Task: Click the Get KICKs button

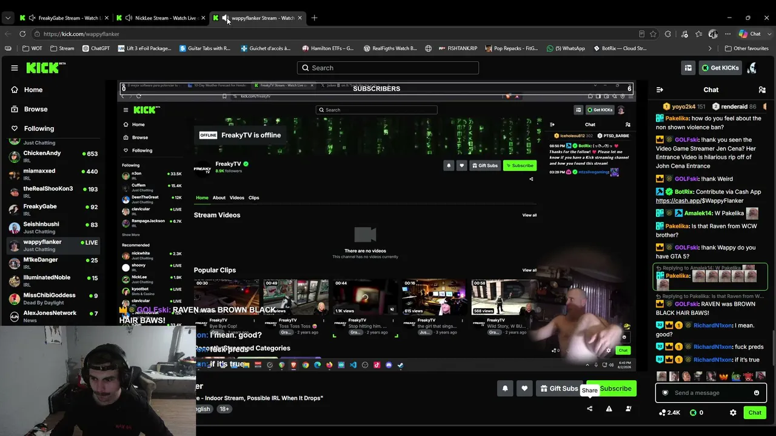Action: click(720, 68)
